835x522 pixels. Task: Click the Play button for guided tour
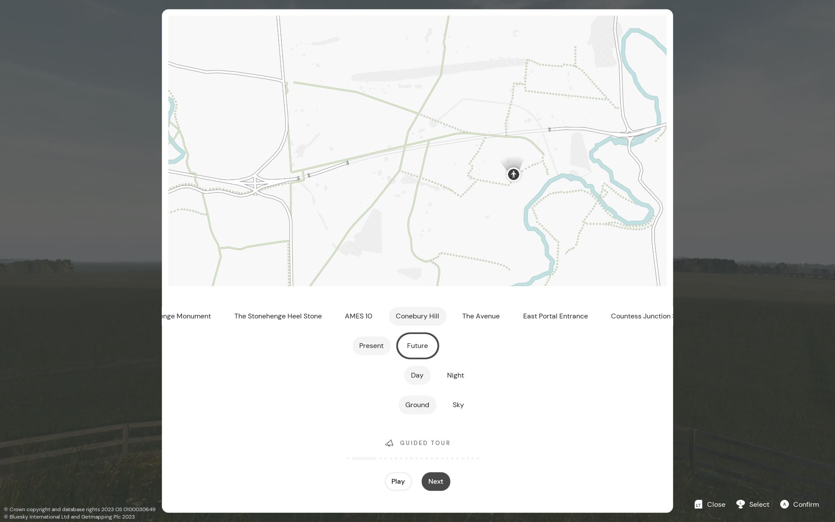(x=398, y=481)
